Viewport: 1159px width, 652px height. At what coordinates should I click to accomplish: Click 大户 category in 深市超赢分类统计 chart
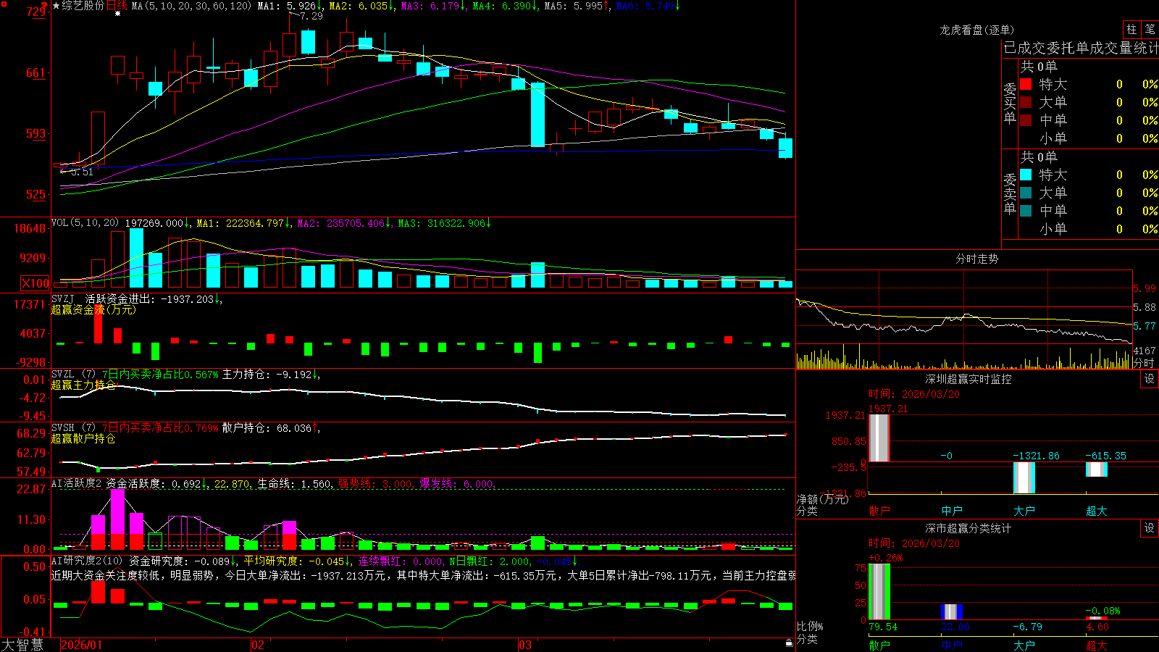[1024, 645]
